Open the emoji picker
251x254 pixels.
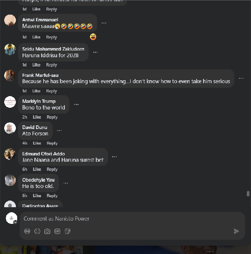click(x=37, y=231)
